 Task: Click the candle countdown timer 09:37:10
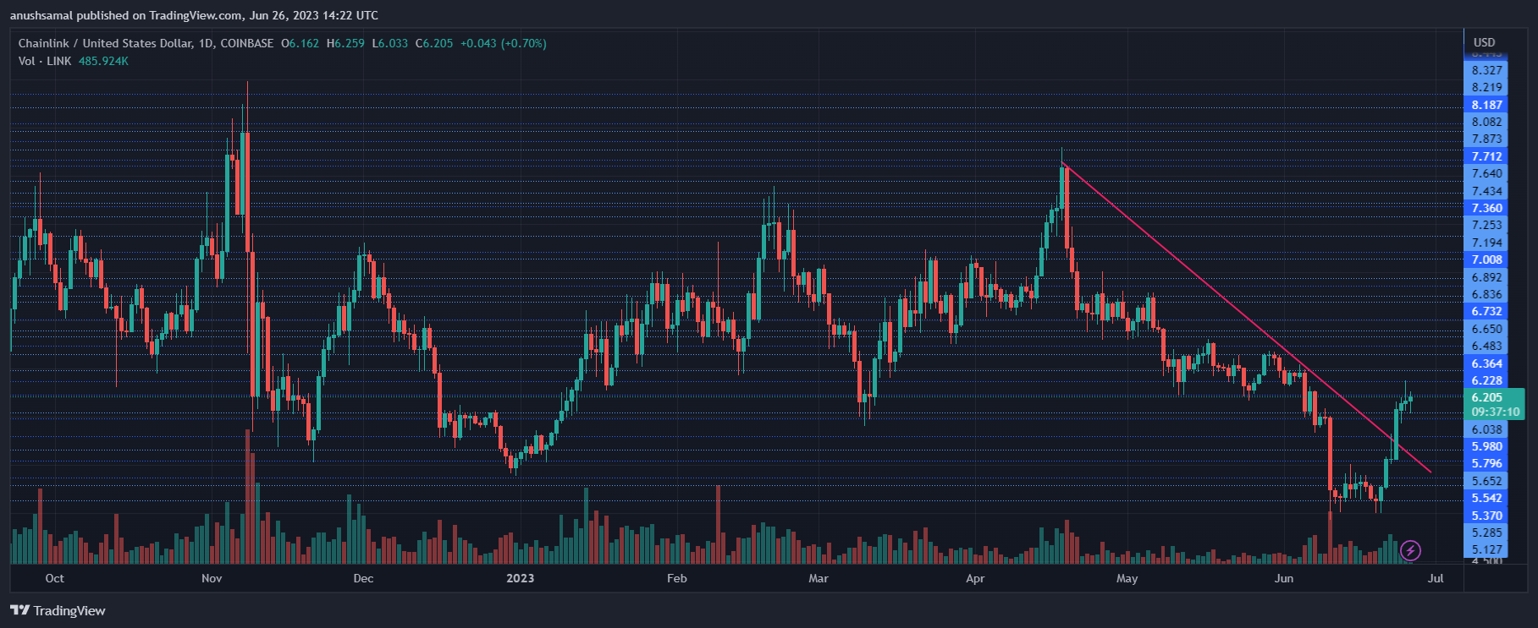[1495, 412]
